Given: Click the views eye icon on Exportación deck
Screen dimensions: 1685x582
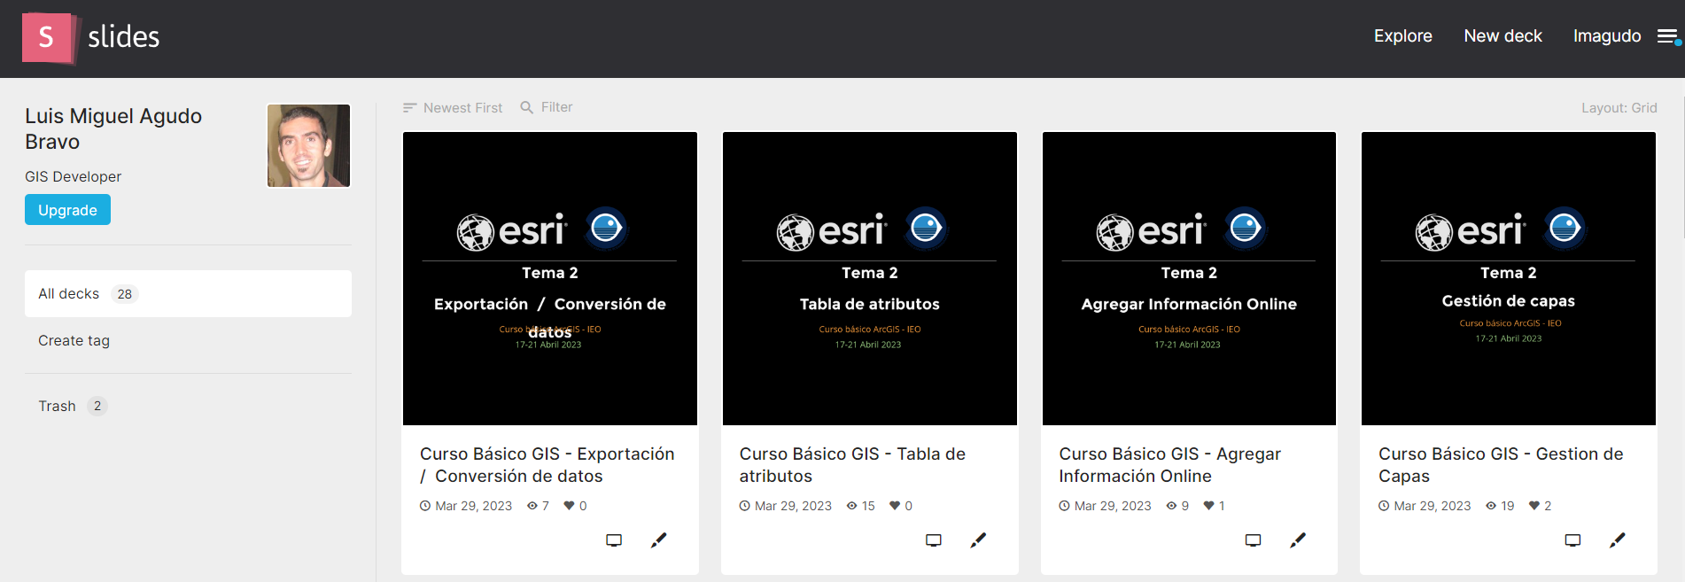Looking at the screenshot, I should (532, 506).
